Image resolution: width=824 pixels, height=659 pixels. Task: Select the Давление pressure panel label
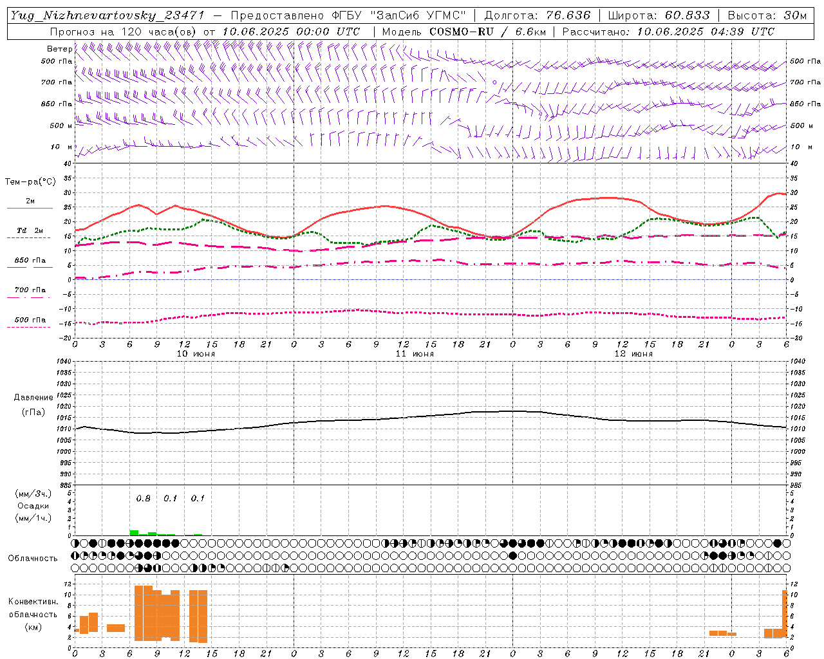33,398
